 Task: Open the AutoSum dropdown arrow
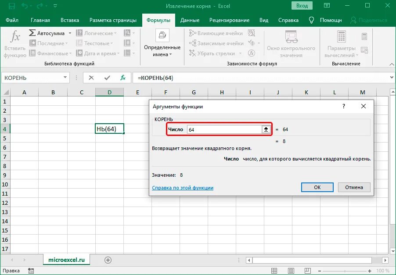point(70,33)
